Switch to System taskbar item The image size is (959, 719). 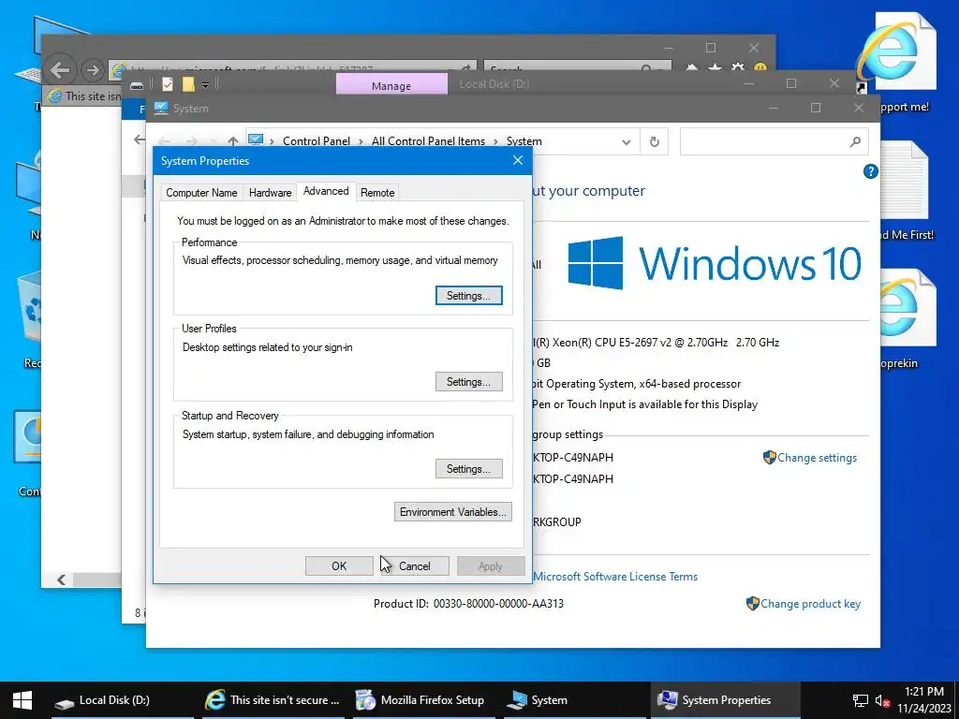pyautogui.click(x=575, y=700)
